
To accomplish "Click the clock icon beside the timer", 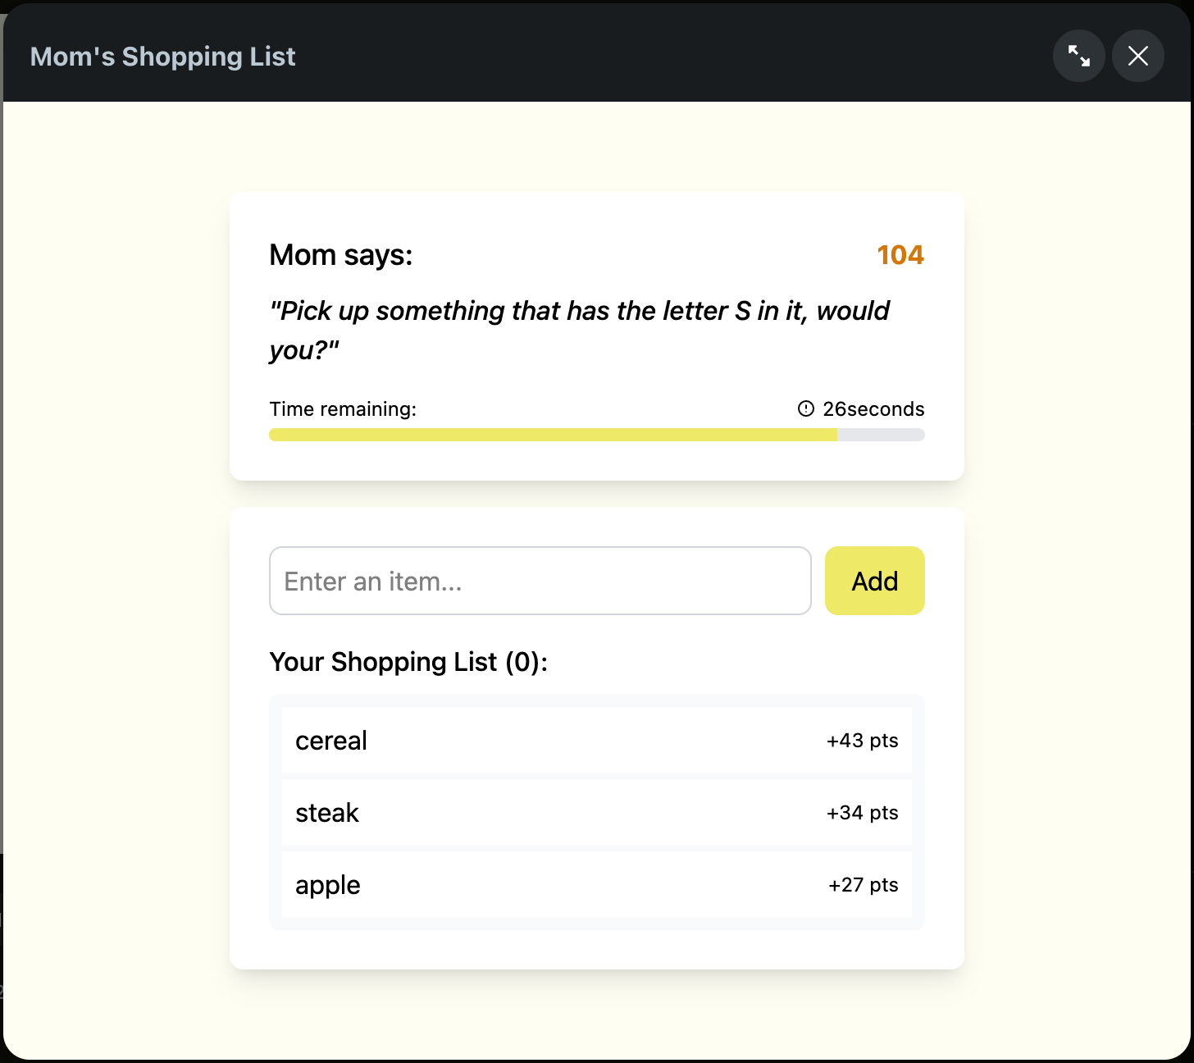I will (x=804, y=408).
